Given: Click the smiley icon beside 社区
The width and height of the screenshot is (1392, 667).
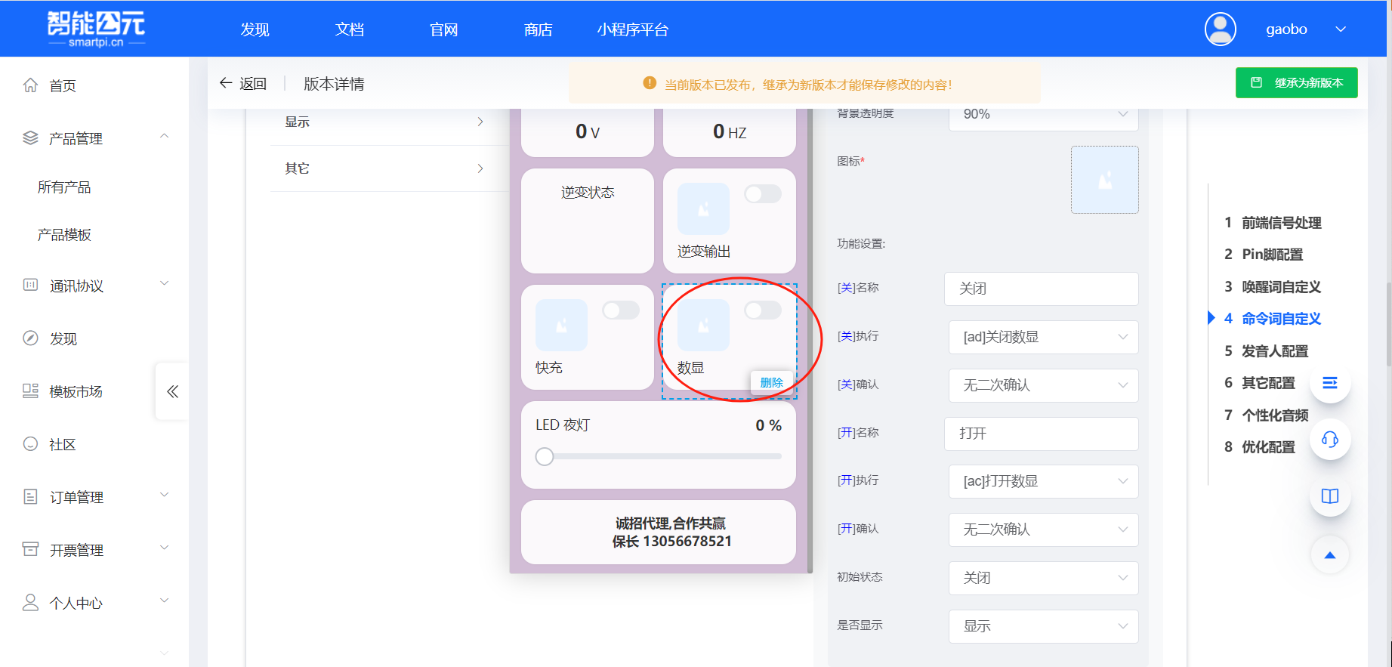Looking at the screenshot, I should coord(30,444).
